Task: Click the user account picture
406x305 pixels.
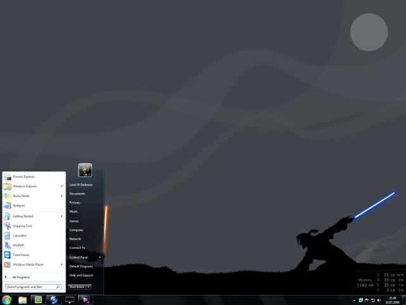Action: coord(85,170)
